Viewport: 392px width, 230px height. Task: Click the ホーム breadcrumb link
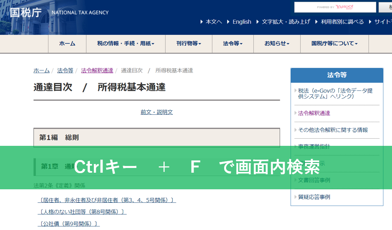pyautogui.click(x=42, y=70)
